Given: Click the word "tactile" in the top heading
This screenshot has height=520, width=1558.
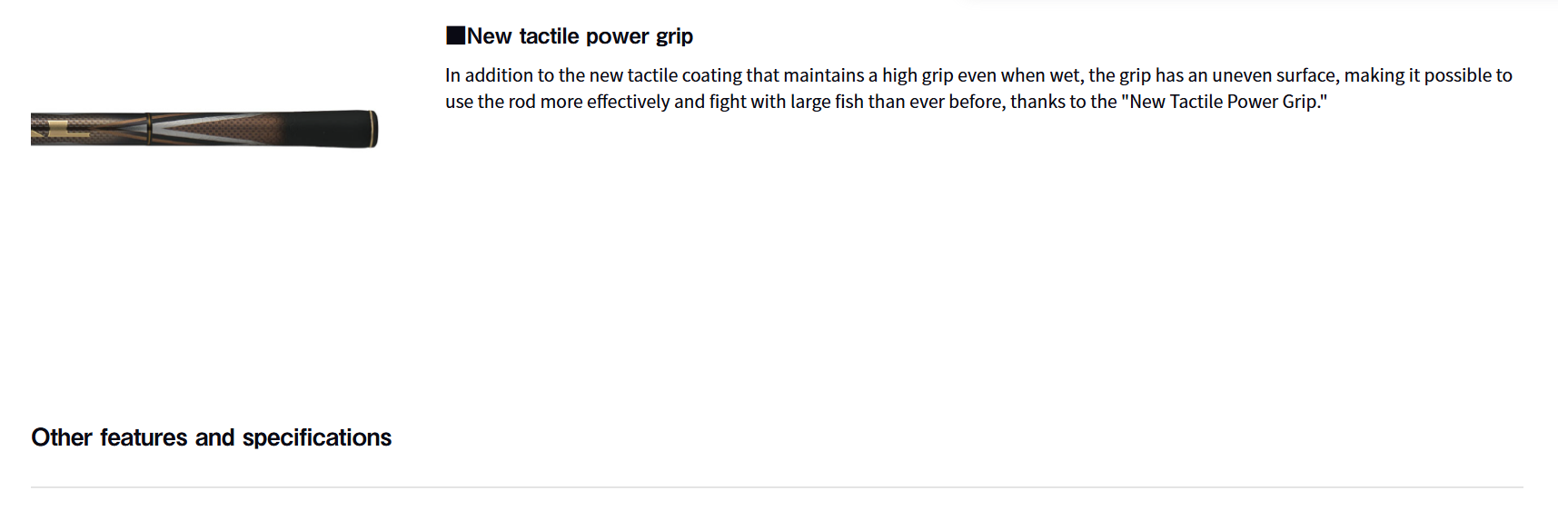Looking at the screenshot, I should pos(549,36).
